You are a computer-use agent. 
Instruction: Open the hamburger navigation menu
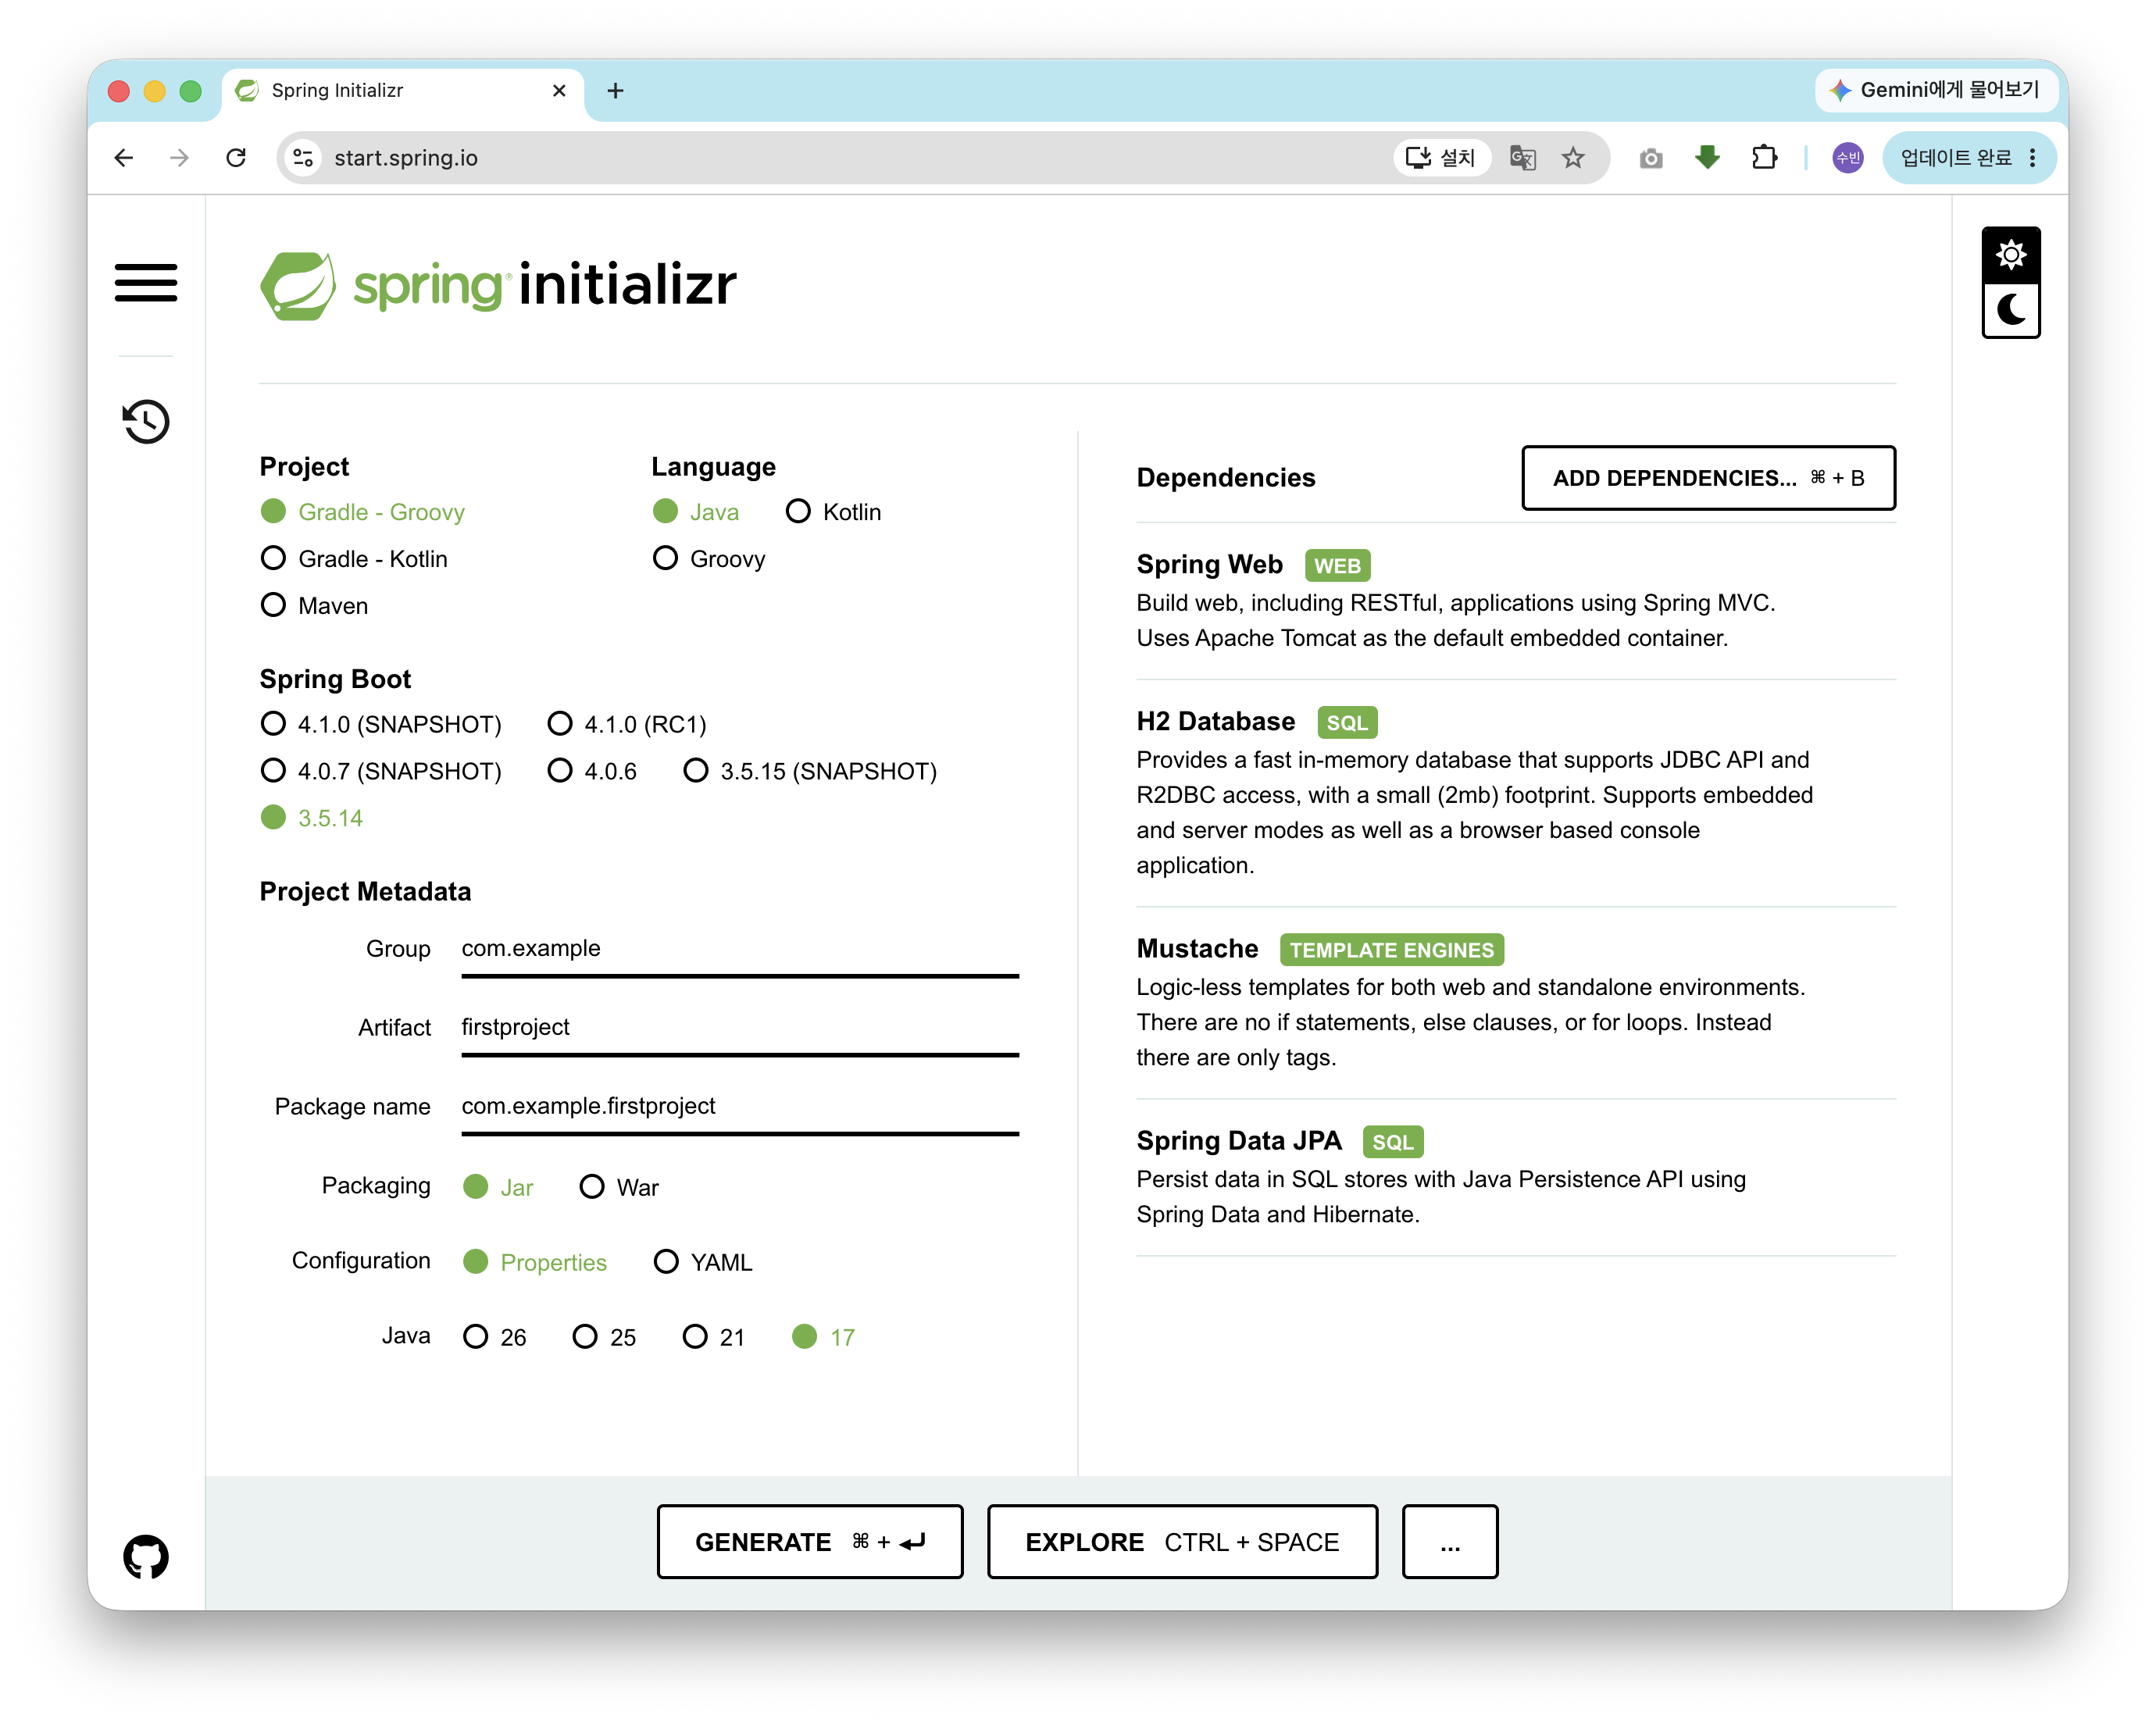146,283
